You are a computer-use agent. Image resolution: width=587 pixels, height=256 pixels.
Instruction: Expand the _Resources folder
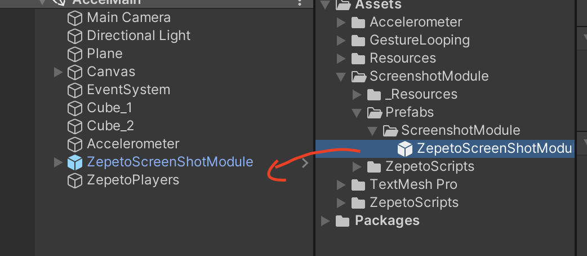click(357, 95)
